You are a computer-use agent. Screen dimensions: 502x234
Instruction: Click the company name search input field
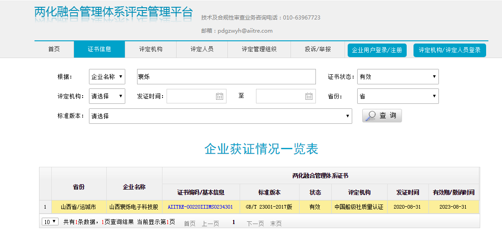pyautogui.click(x=226, y=77)
